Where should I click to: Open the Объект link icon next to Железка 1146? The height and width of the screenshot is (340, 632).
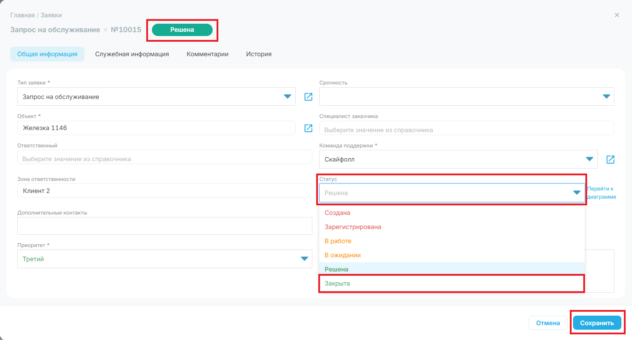click(308, 128)
